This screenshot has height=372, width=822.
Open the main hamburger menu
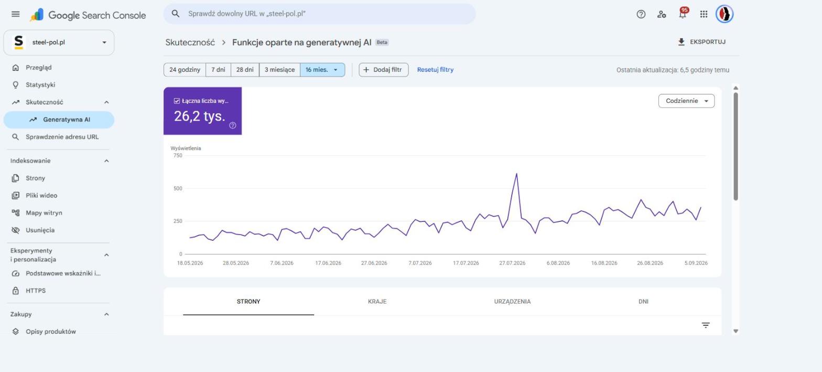pyautogui.click(x=16, y=14)
